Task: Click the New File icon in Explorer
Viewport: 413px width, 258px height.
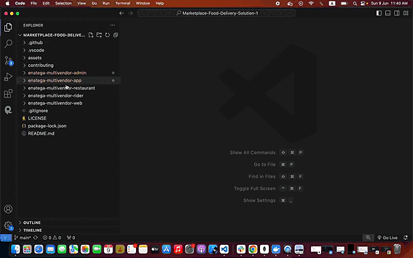Action: (91, 35)
